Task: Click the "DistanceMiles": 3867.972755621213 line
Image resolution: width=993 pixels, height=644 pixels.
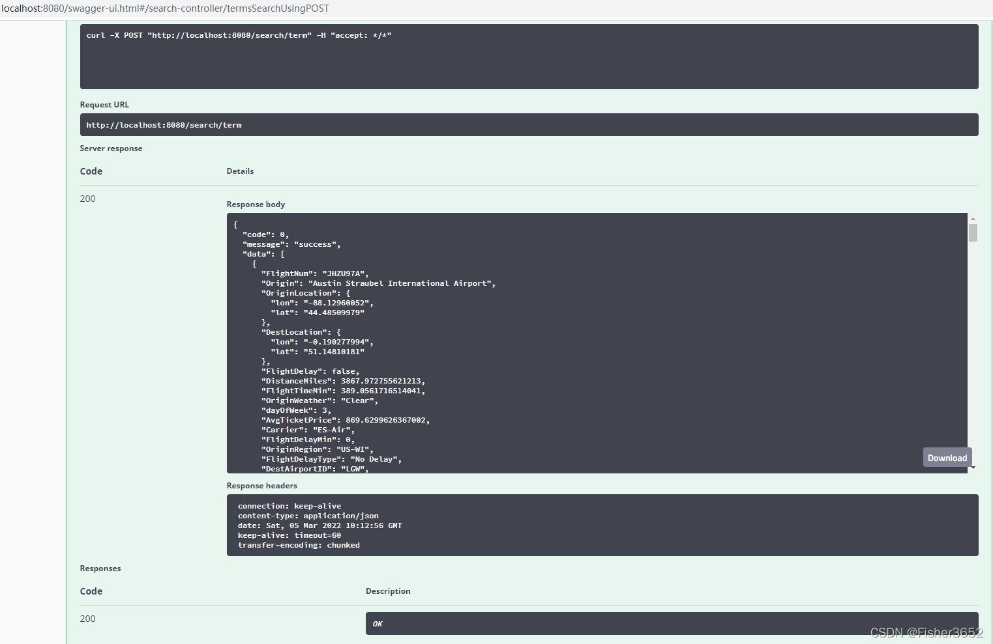Action: click(x=343, y=381)
